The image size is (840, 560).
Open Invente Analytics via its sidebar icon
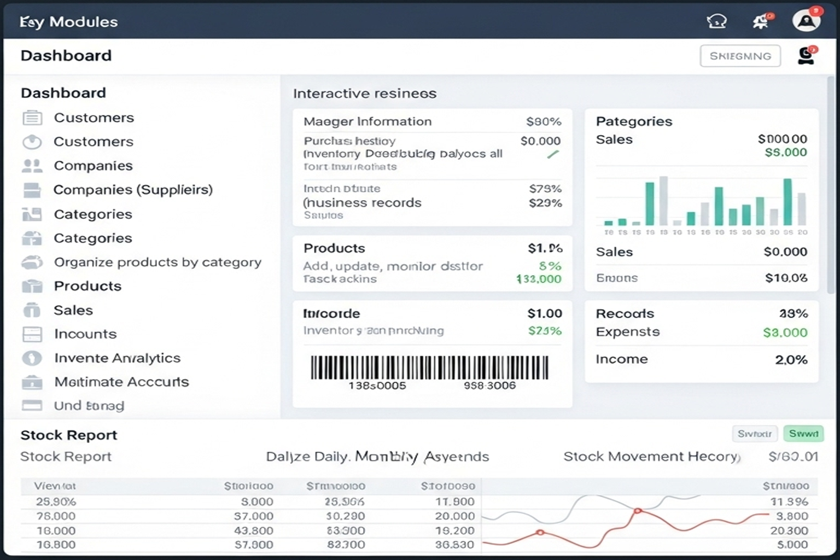pyautogui.click(x=32, y=358)
